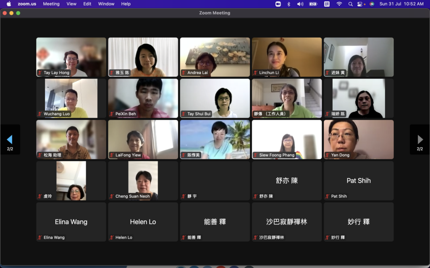Click the Pinyin input method icon

pos(327,4)
